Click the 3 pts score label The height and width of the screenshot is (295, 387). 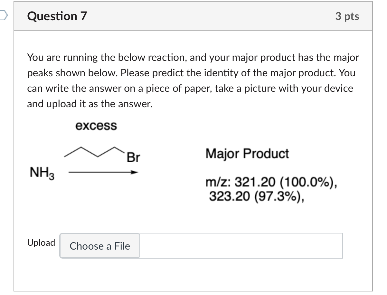347,16
